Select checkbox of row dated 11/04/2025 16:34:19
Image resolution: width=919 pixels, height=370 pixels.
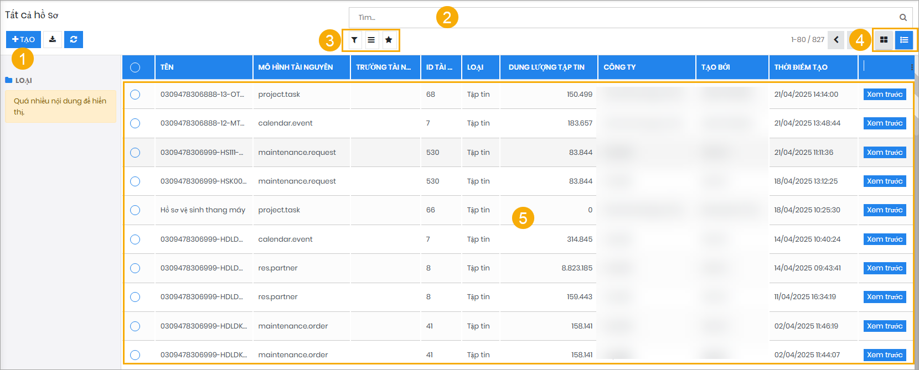(135, 297)
